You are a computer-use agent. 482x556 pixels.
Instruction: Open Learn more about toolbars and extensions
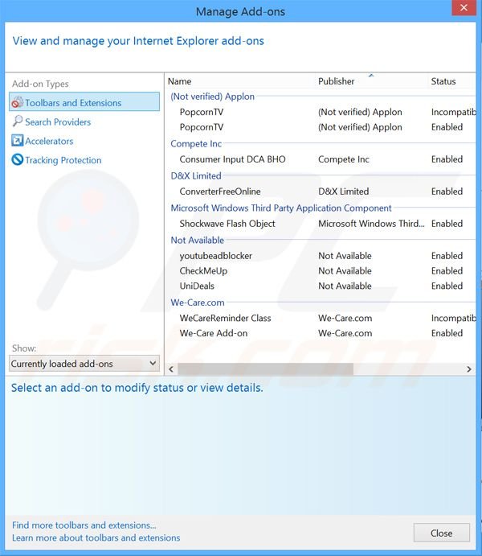click(96, 538)
